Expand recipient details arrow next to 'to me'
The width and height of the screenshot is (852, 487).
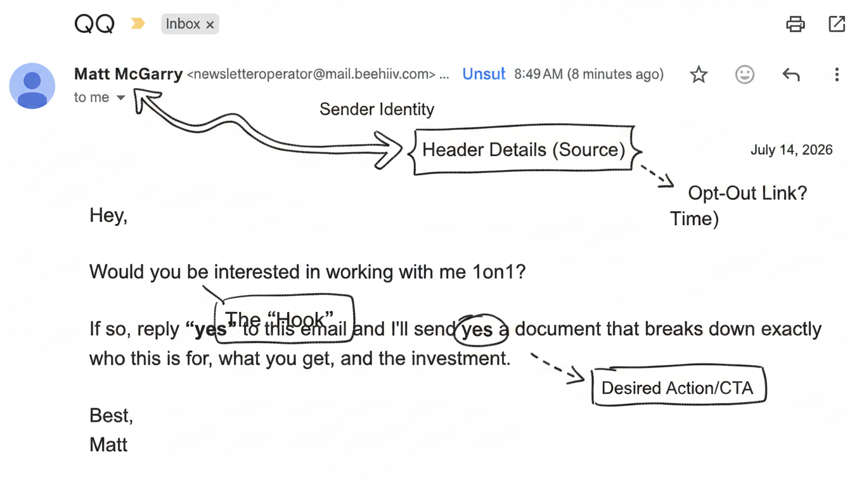coord(120,98)
